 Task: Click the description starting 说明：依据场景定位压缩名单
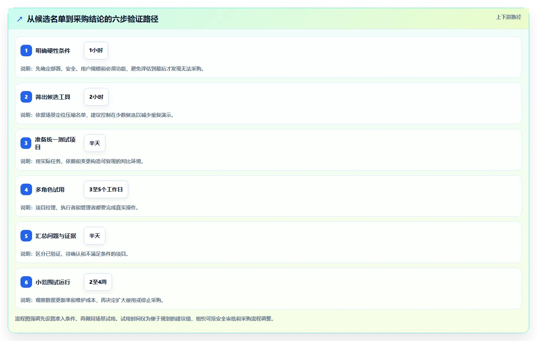97,115
